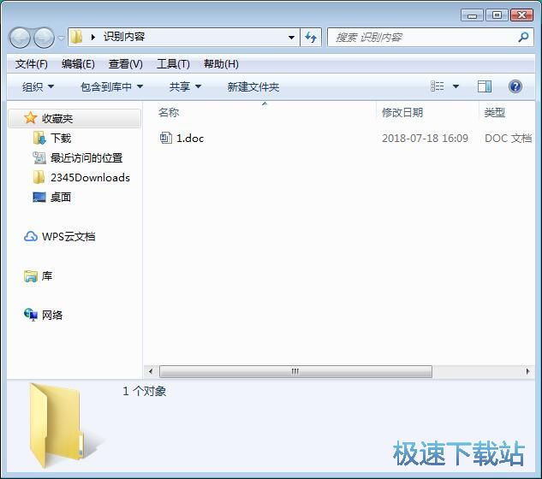Open 最近访问的位置 in favorites

click(86, 158)
